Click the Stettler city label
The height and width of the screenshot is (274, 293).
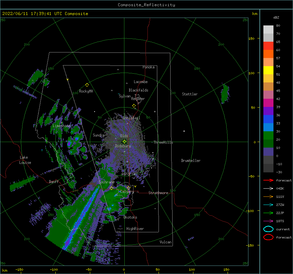click(190, 94)
